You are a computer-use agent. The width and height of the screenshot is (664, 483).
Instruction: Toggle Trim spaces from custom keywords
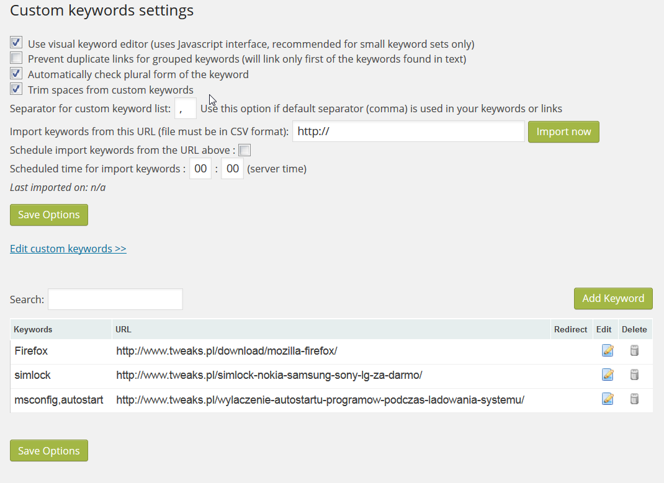[x=16, y=89]
